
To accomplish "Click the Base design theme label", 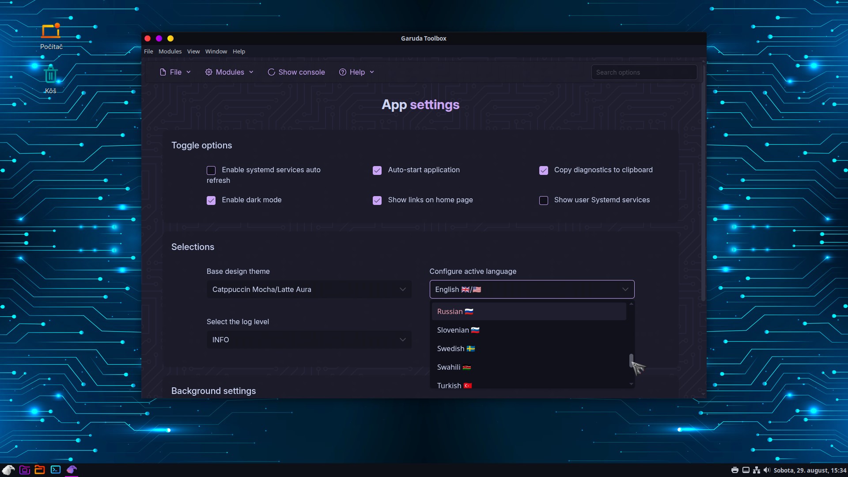I will 238,271.
